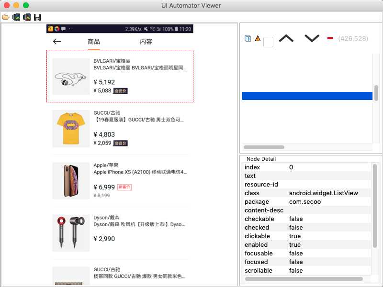Click the Dyson hair dryer thumbnail

pyautogui.click(x=71, y=233)
